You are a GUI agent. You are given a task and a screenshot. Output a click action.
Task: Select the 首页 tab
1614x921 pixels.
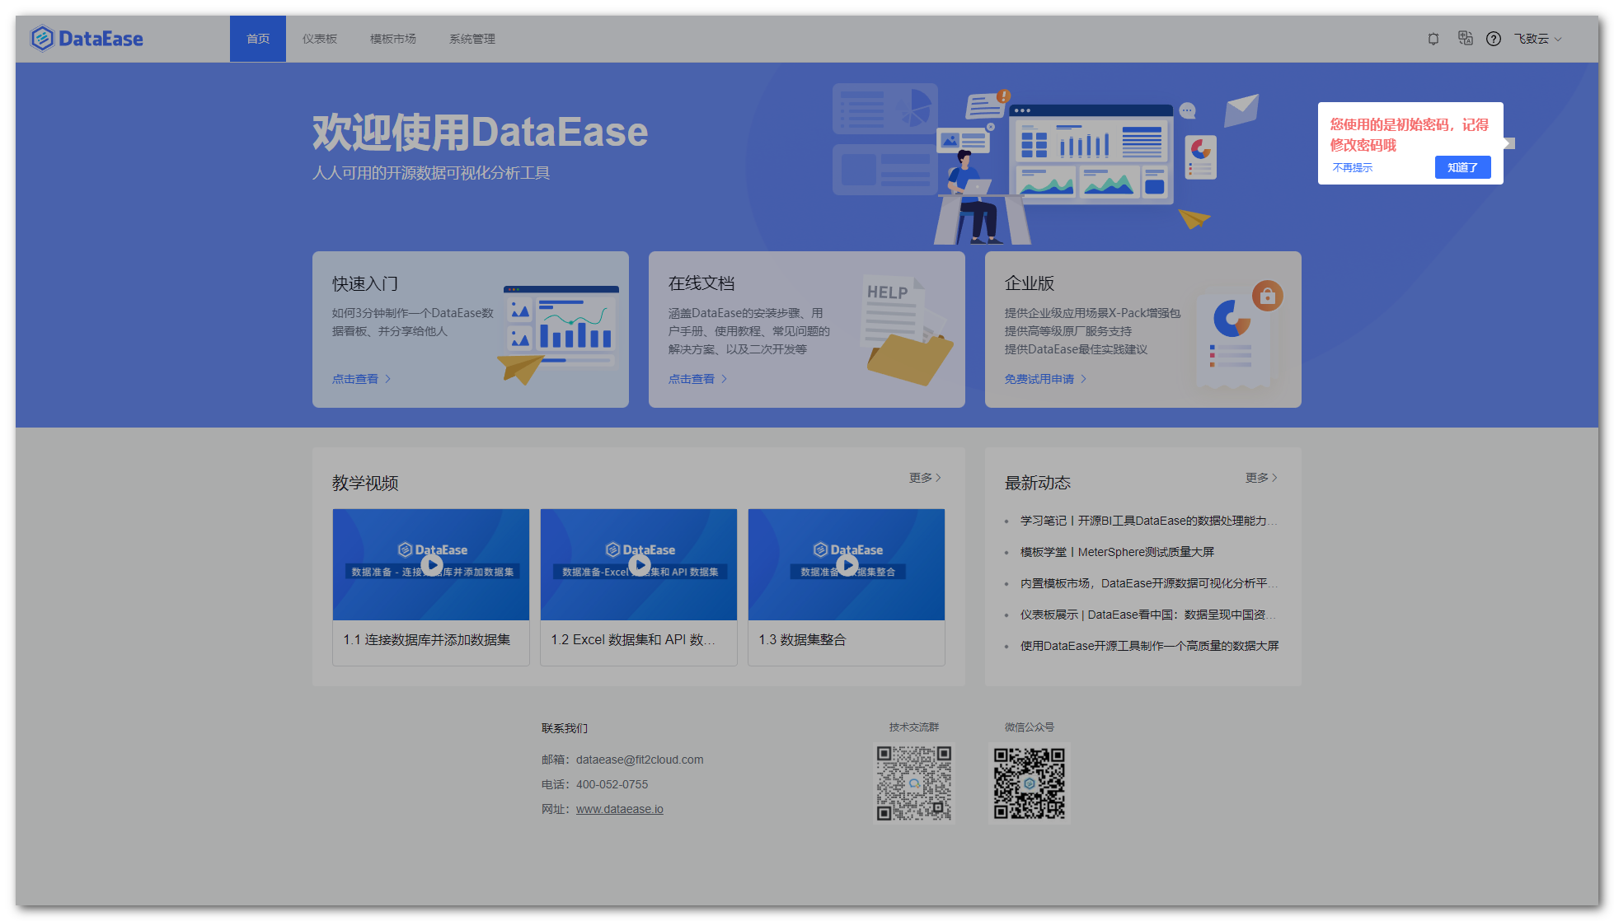[x=257, y=39]
